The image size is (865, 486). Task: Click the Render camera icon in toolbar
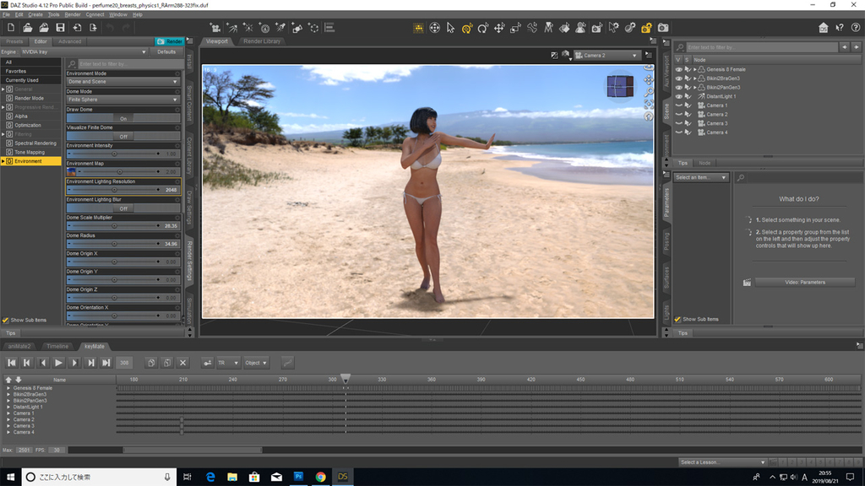point(663,28)
